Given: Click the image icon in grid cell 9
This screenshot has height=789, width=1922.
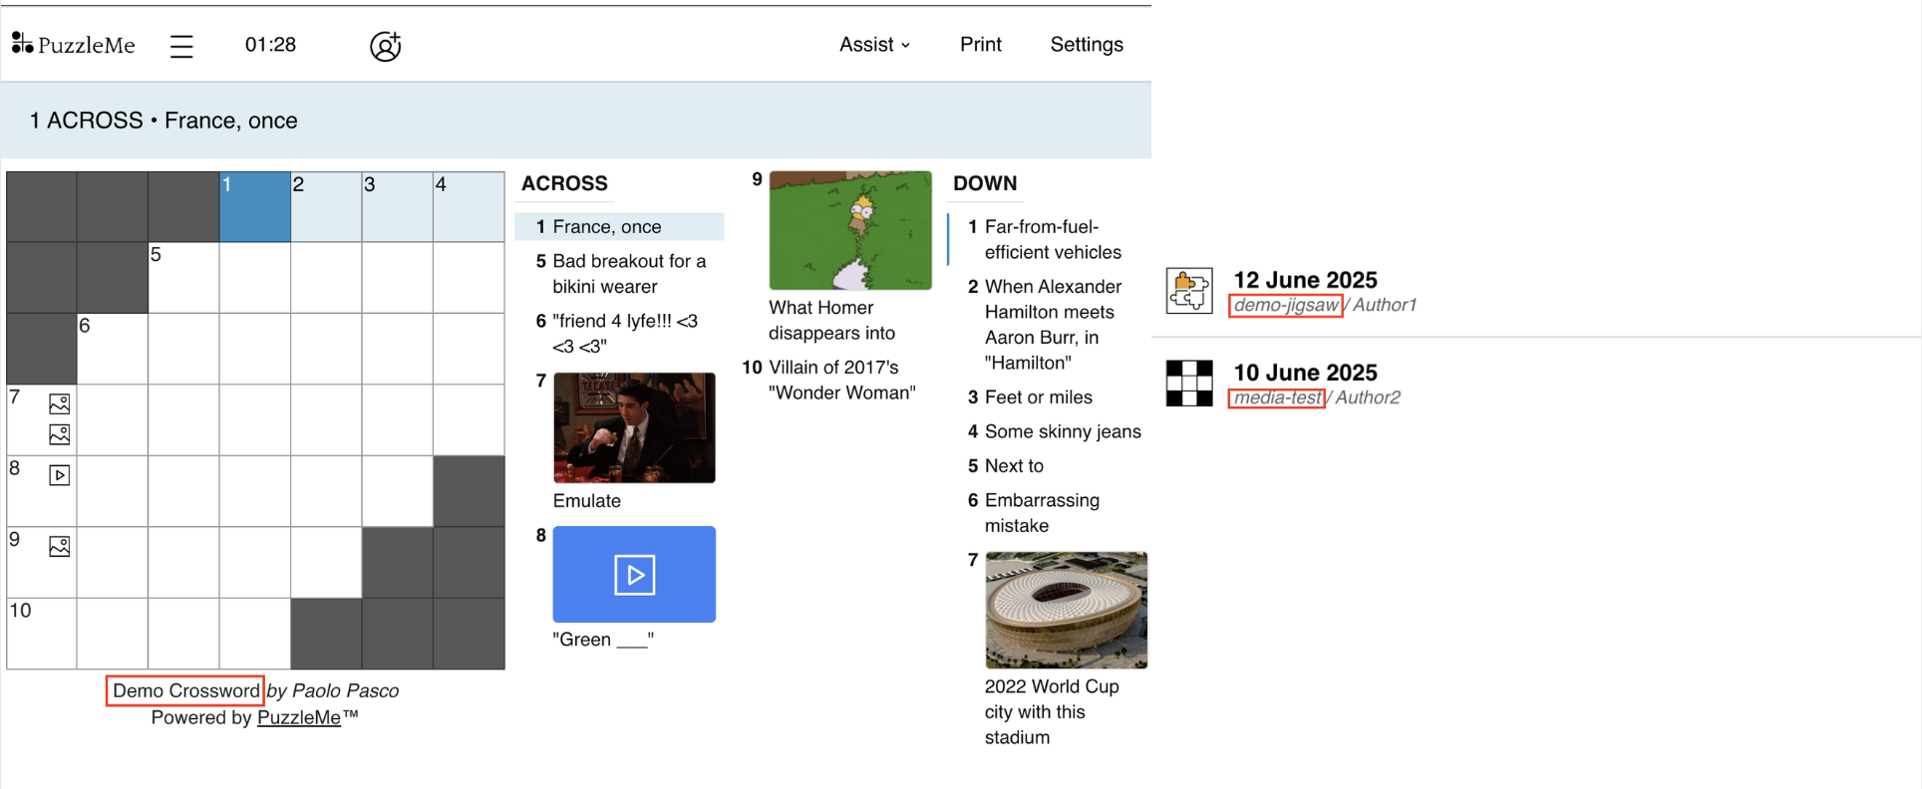Looking at the screenshot, I should click(x=60, y=546).
